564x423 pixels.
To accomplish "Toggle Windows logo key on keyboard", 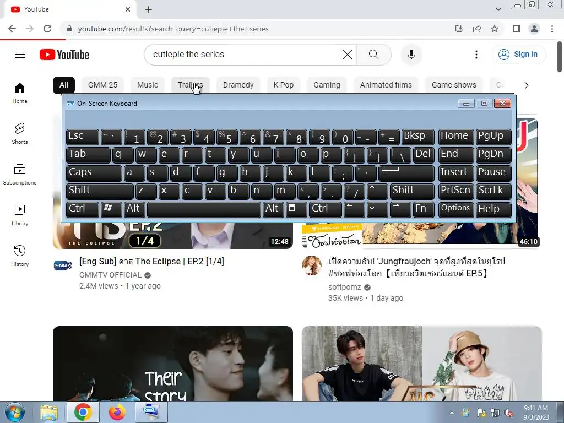I will [x=111, y=209].
